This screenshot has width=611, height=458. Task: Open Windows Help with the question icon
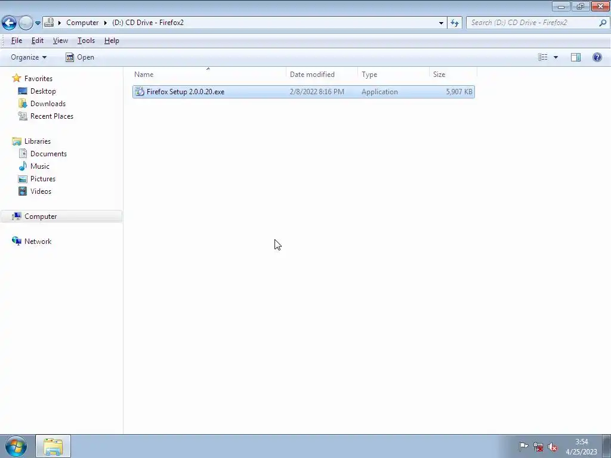click(x=597, y=57)
